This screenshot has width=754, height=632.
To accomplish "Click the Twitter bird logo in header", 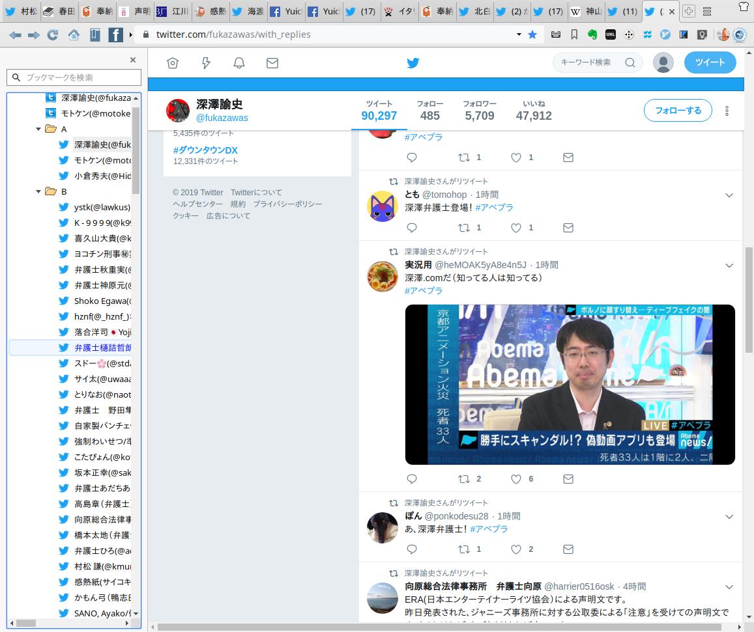I will (413, 63).
